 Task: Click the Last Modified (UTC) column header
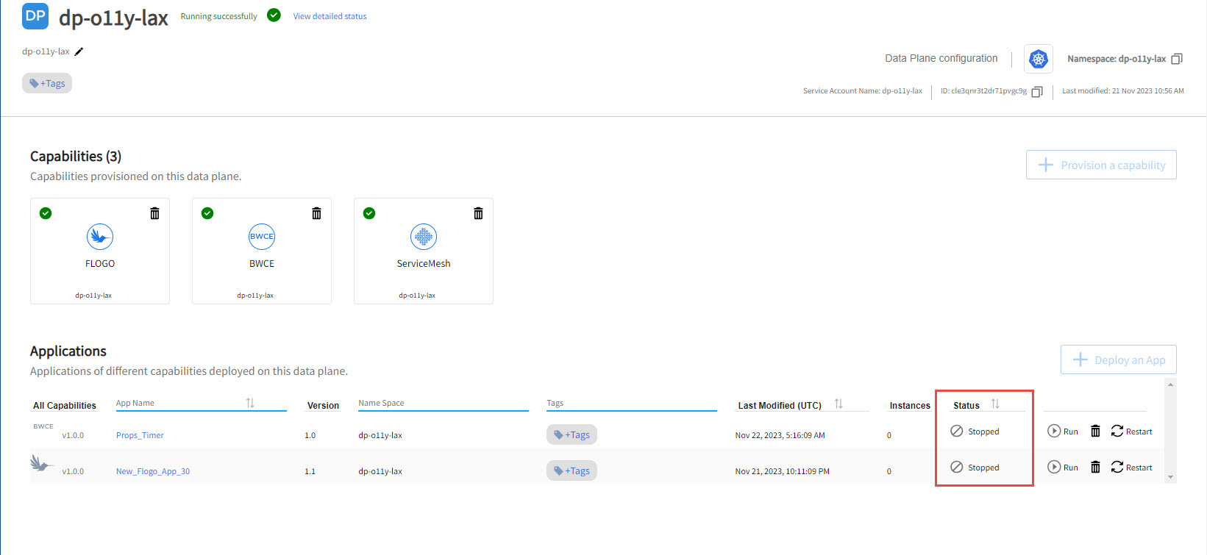(780, 405)
